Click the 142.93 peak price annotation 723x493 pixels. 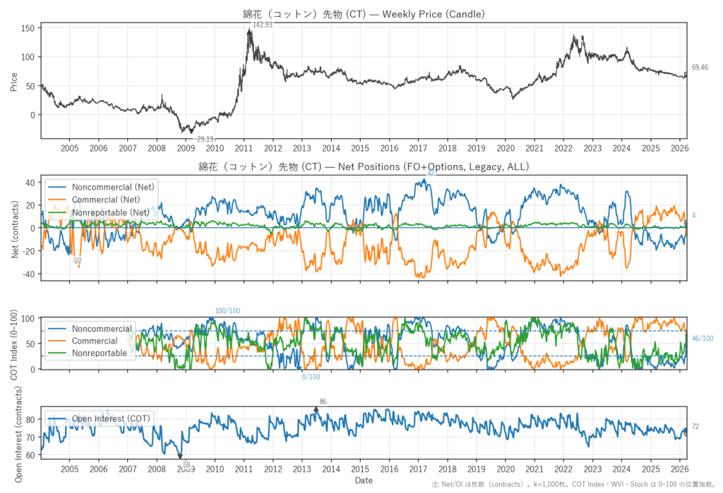[x=263, y=25]
